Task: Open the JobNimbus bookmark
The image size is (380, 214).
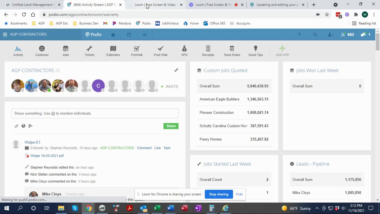Action: point(167,23)
